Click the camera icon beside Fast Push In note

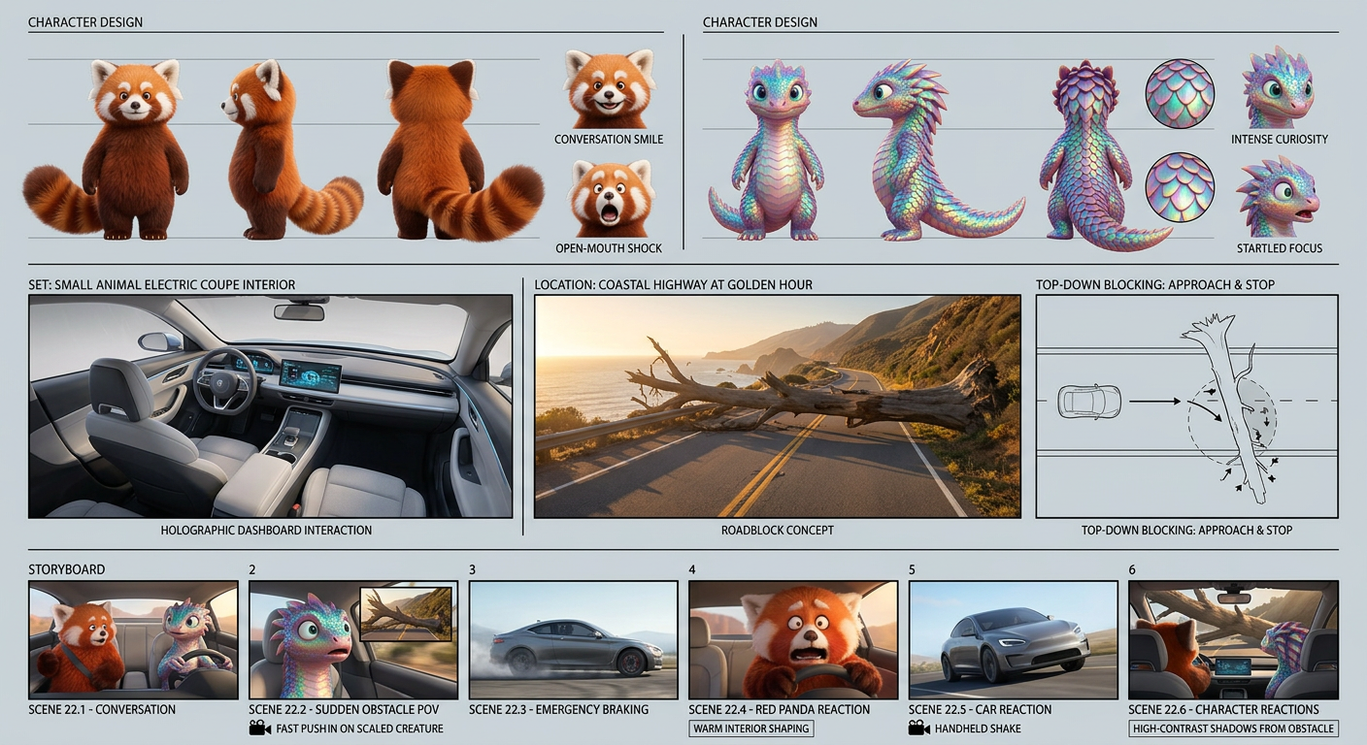259,729
